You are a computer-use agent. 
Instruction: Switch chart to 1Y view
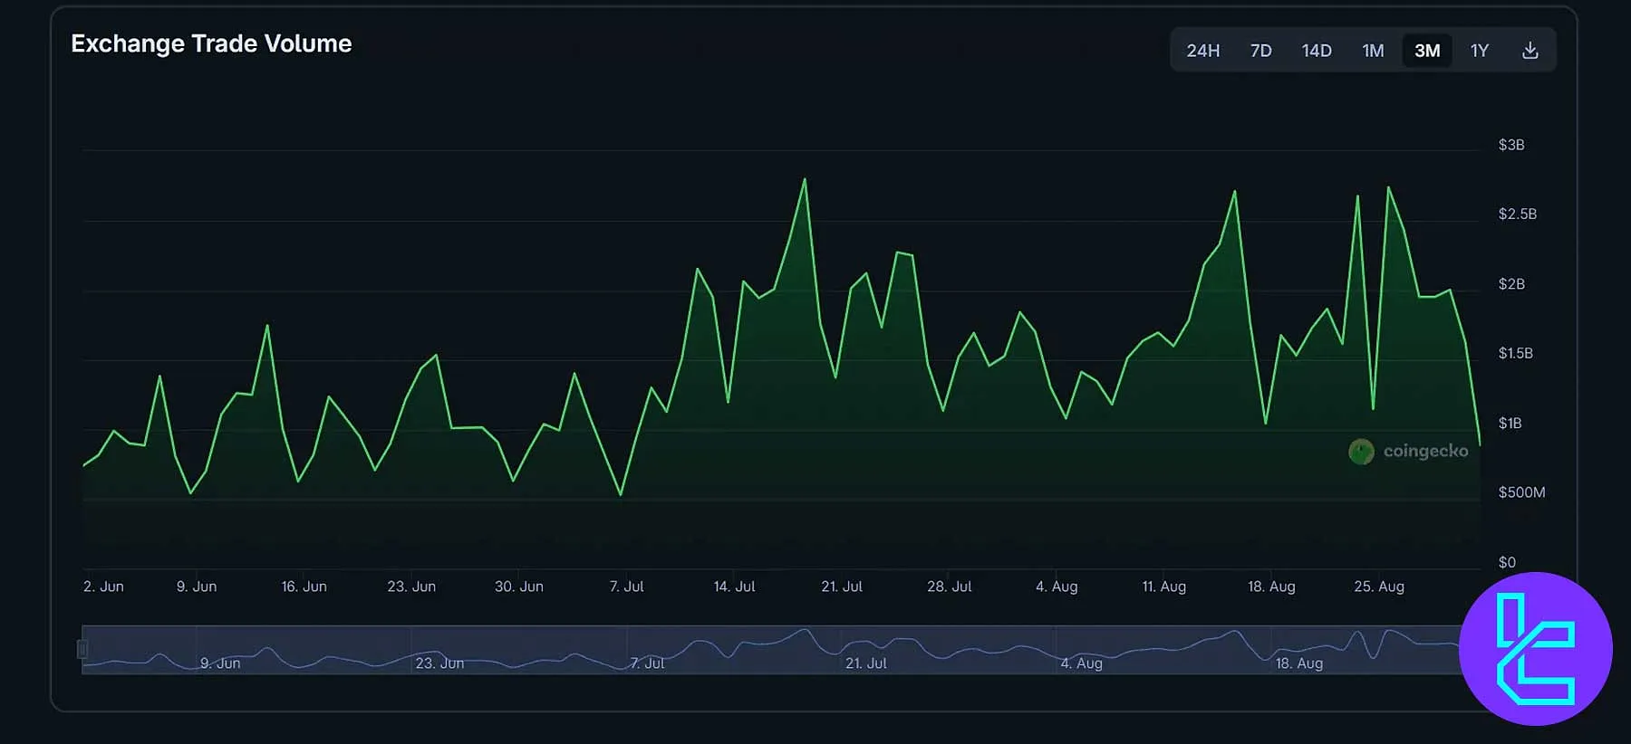(x=1479, y=51)
